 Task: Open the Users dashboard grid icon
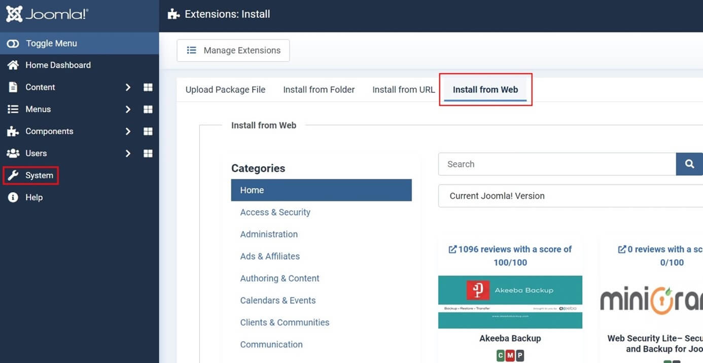pos(148,153)
